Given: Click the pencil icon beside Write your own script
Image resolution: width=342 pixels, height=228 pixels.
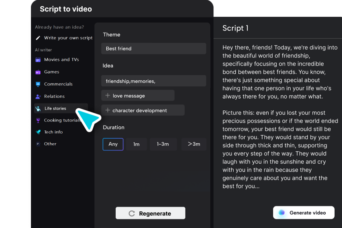Looking at the screenshot, I should 38,38.
